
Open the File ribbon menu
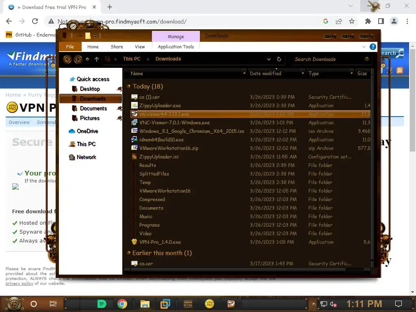[70, 47]
